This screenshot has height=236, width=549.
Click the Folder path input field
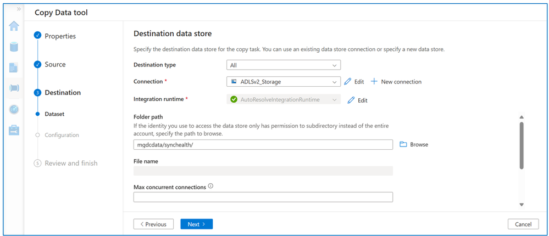tap(263, 144)
